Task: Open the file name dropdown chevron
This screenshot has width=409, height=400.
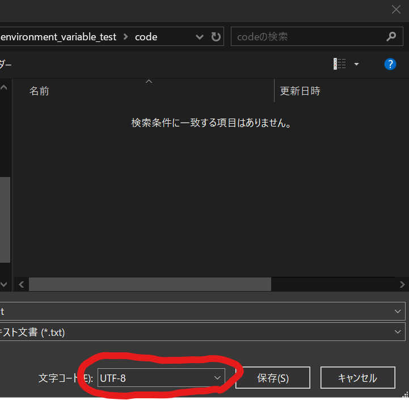Action: pyautogui.click(x=398, y=311)
